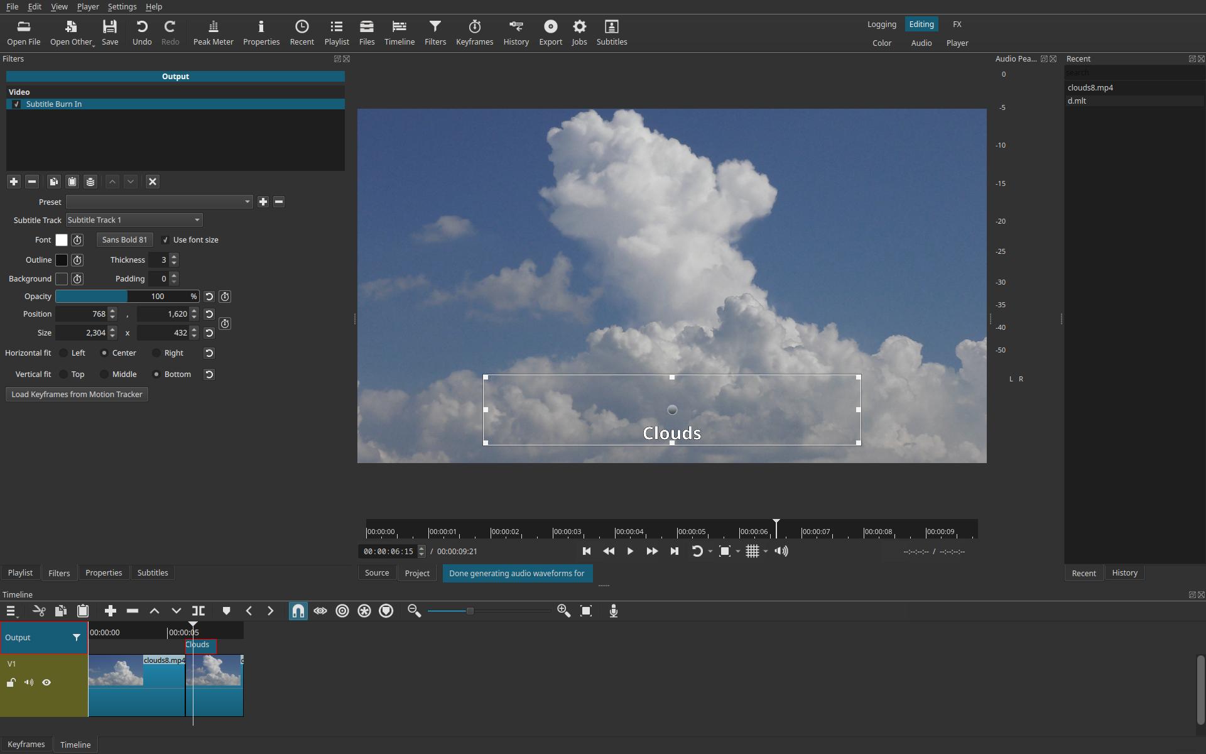Open the Peak Meter panel

coord(213,33)
